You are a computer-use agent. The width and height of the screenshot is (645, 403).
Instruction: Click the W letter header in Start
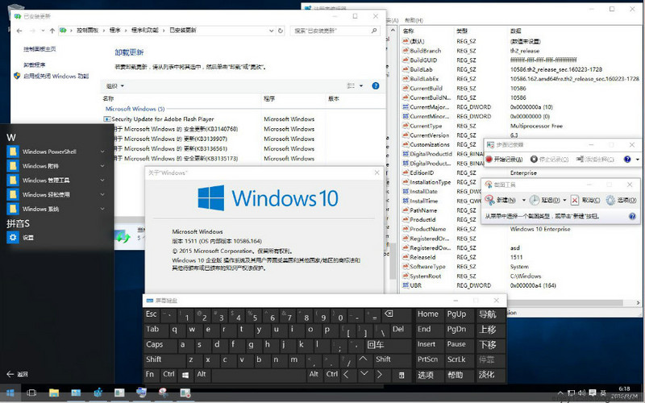(x=11, y=137)
